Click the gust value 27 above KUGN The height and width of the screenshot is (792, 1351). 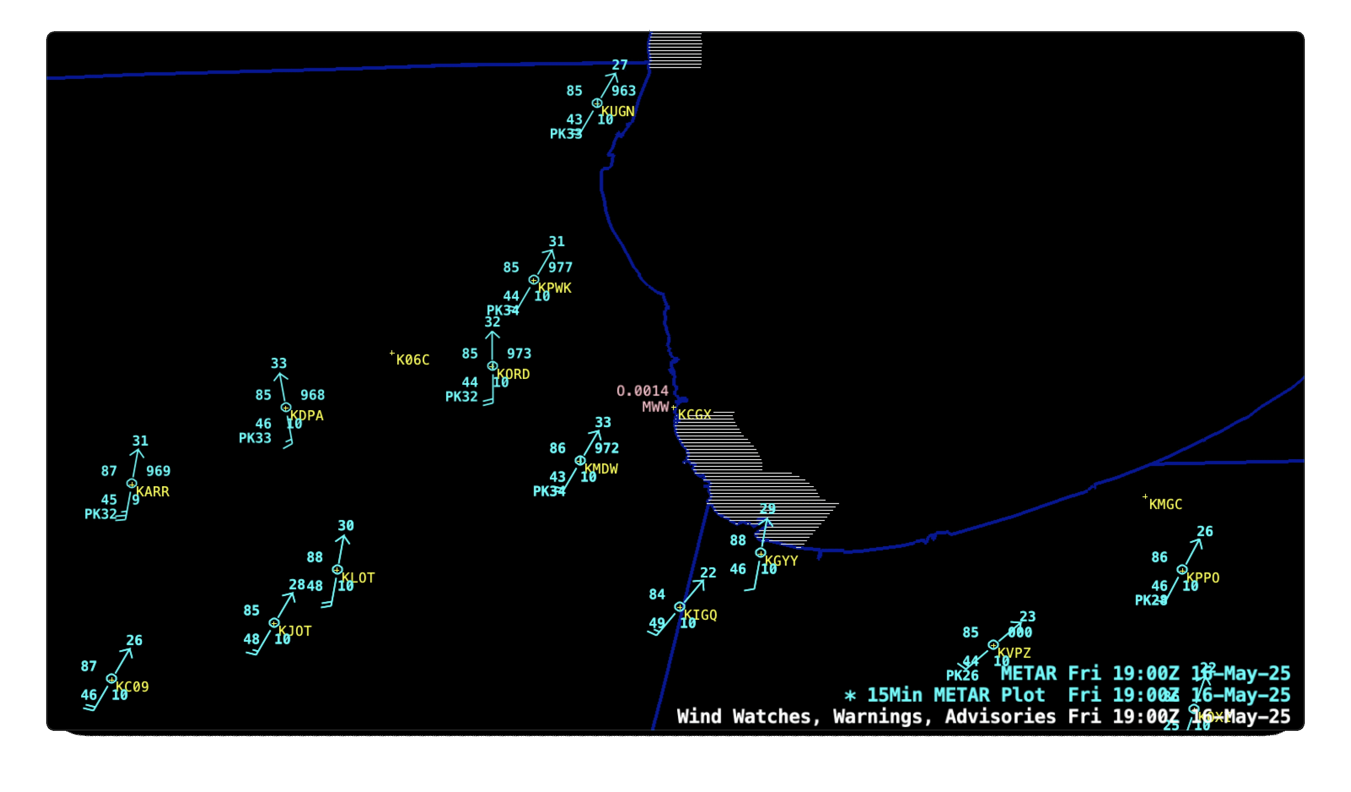coord(620,65)
